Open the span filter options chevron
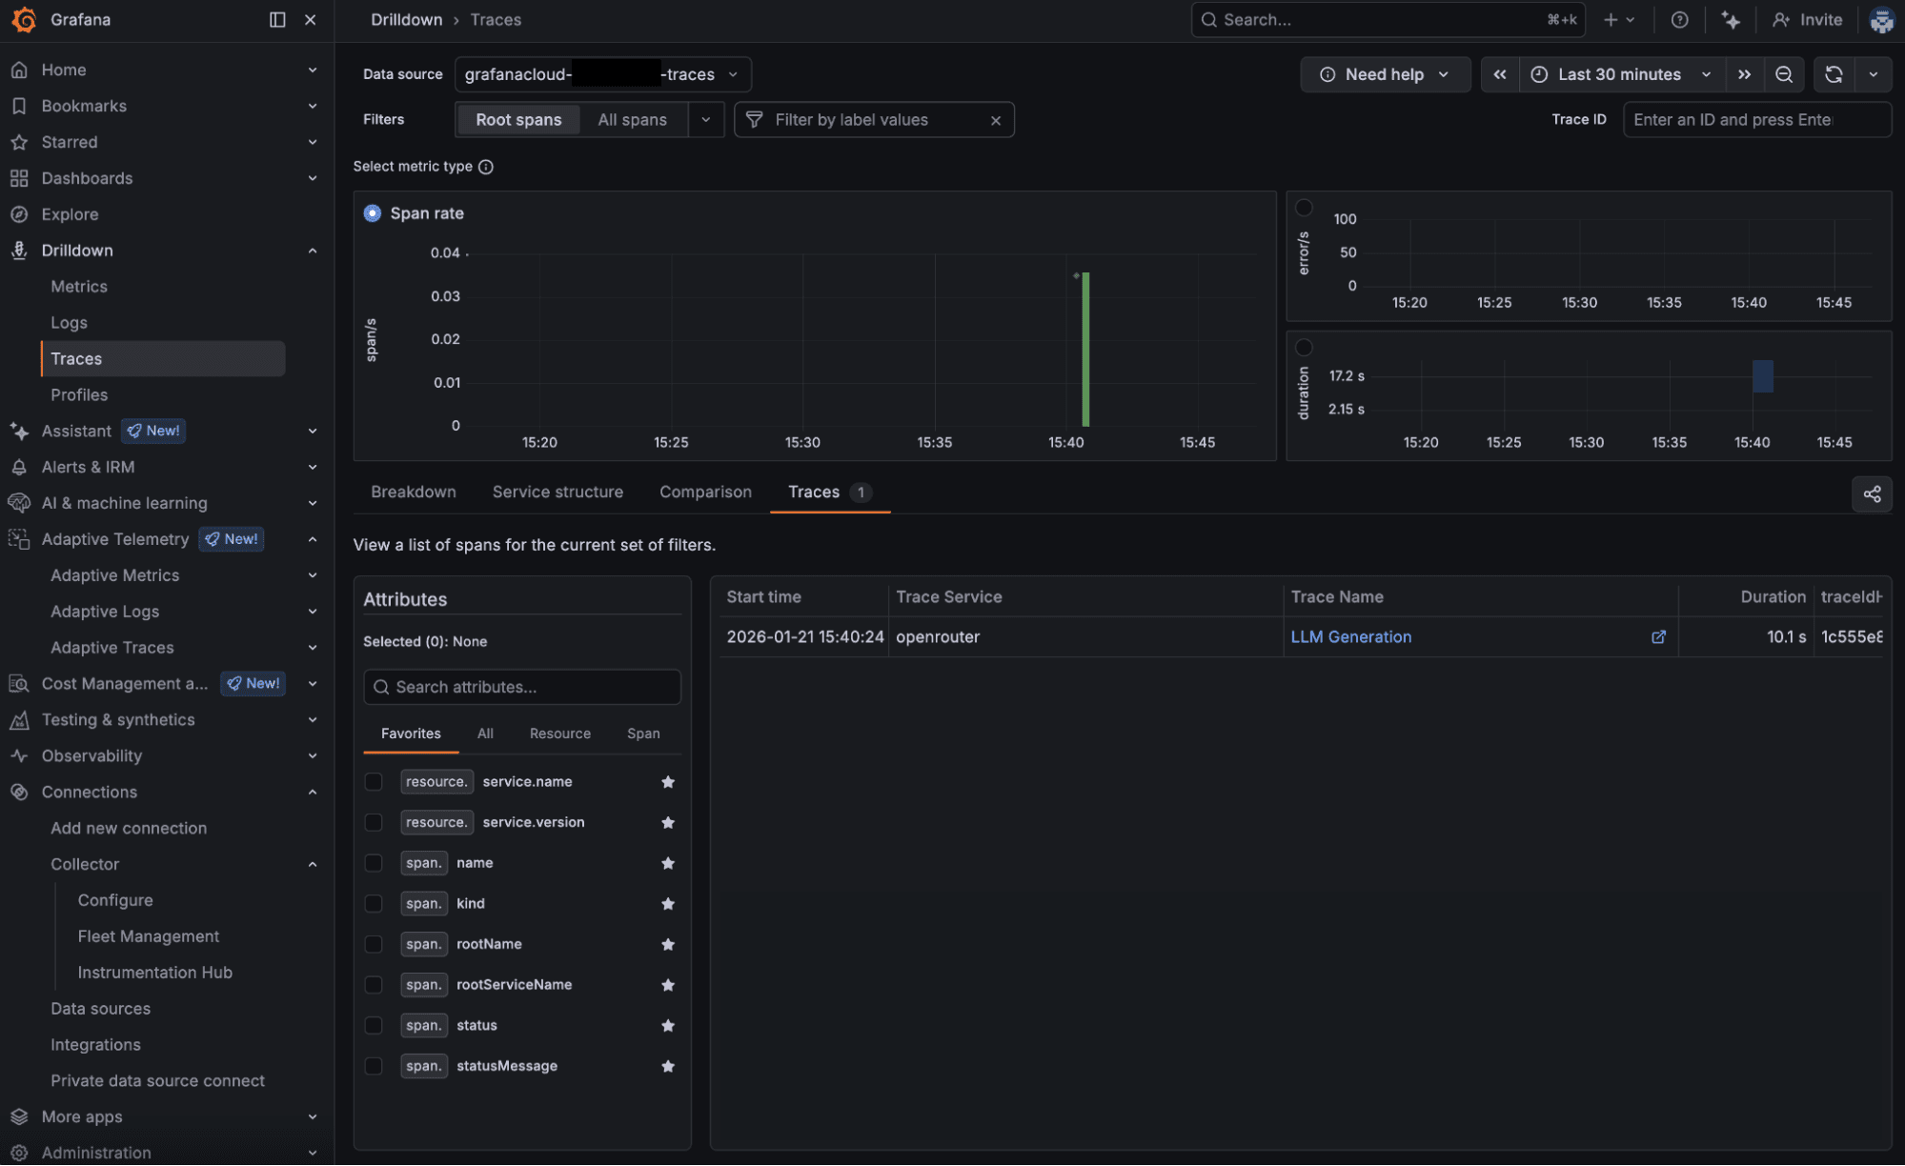1905x1166 pixels. tap(705, 120)
